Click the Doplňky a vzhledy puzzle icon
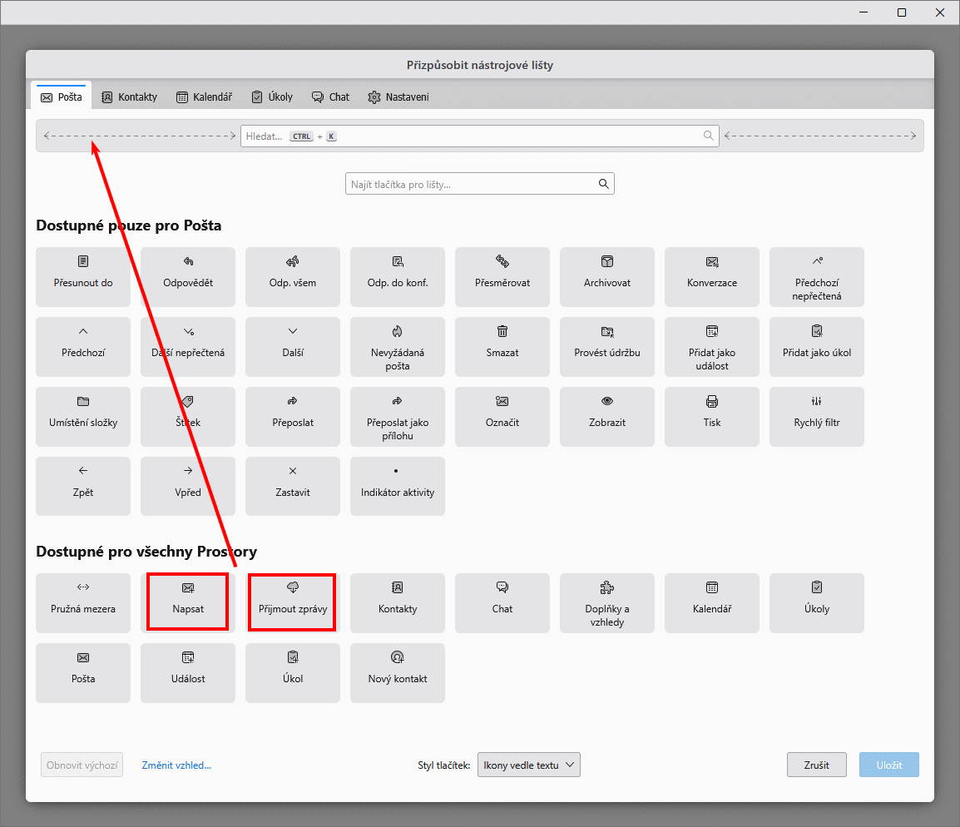Screen dimensions: 960x827 pyautogui.click(x=607, y=588)
